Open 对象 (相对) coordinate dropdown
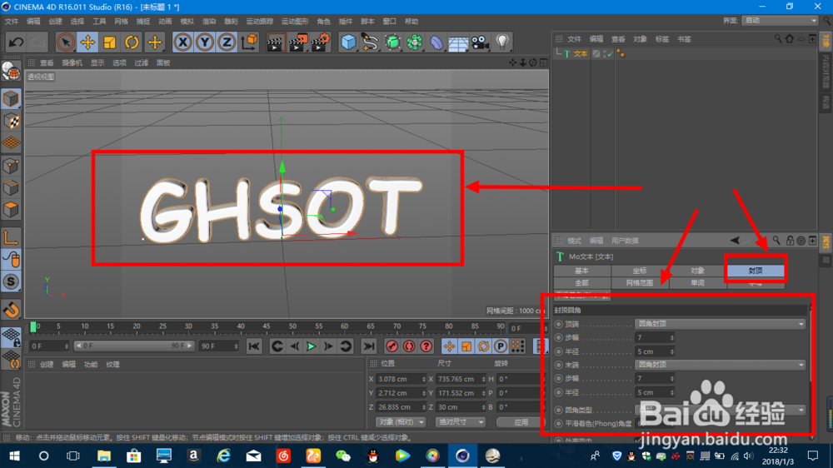 [x=401, y=422]
